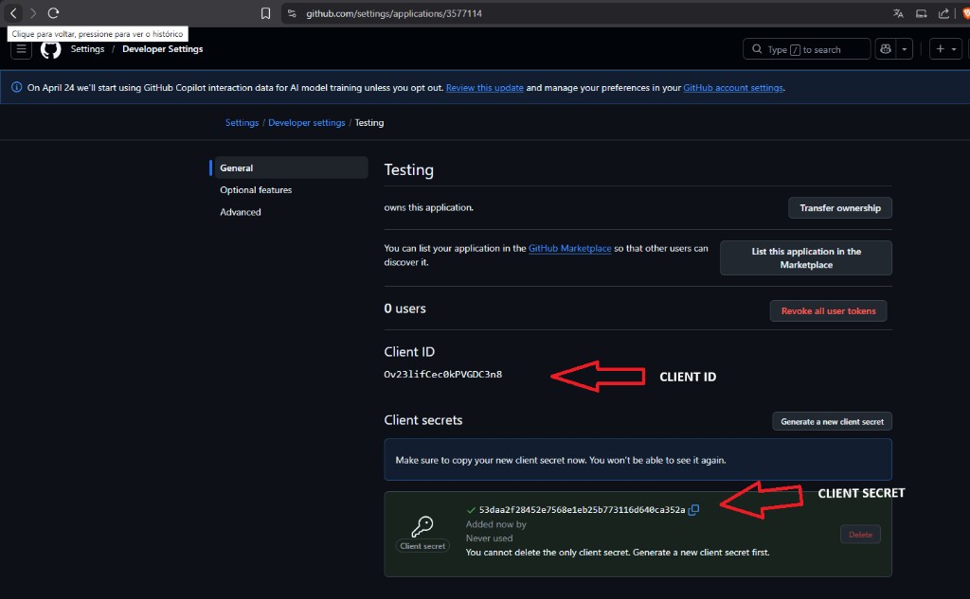
Task: Open Advanced in the sidebar
Action: [x=240, y=212]
